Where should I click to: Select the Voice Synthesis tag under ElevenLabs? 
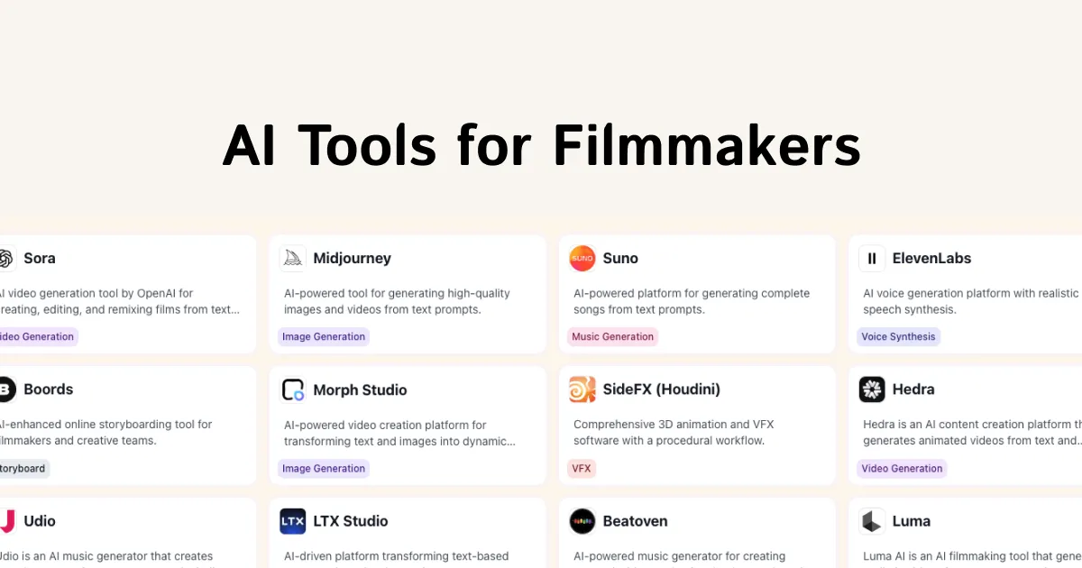click(x=898, y=336)
